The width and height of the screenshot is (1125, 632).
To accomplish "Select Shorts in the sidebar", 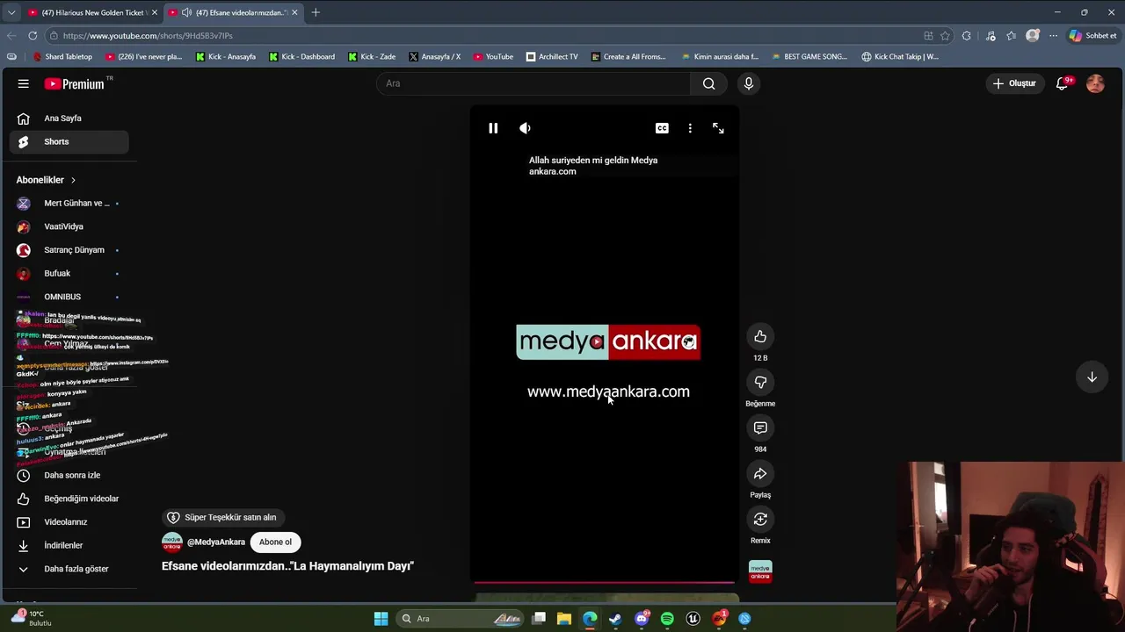I will coord(69,141).
